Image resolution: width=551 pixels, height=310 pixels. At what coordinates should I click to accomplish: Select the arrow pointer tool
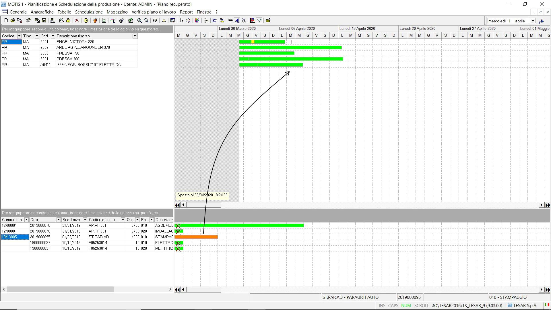[x=181, y=20]
